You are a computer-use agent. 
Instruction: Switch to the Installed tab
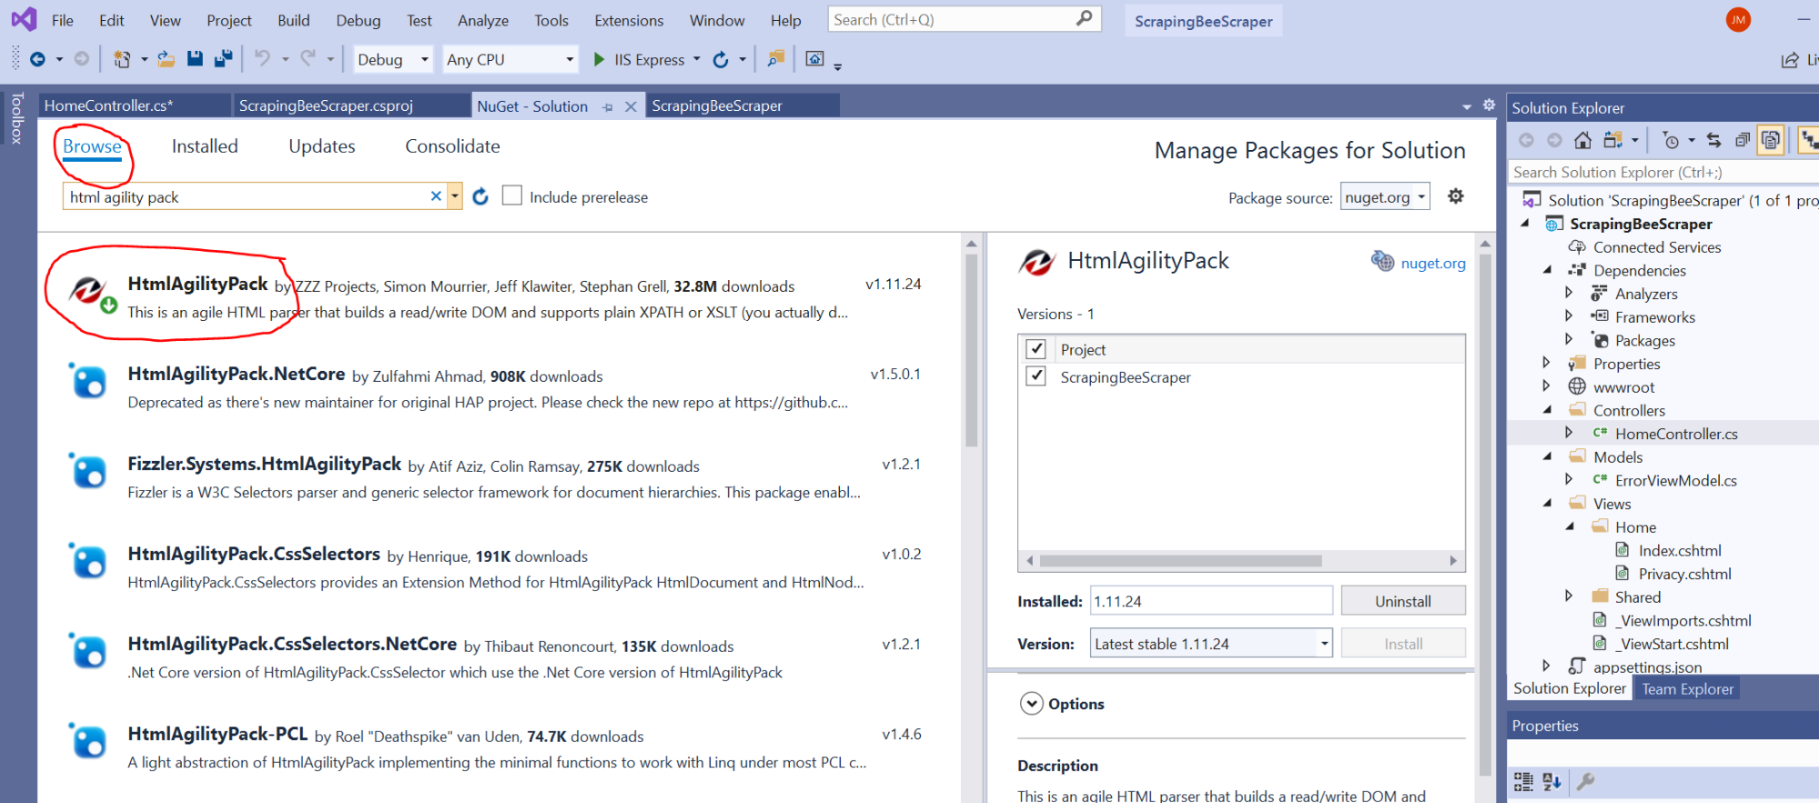point(205,146)
